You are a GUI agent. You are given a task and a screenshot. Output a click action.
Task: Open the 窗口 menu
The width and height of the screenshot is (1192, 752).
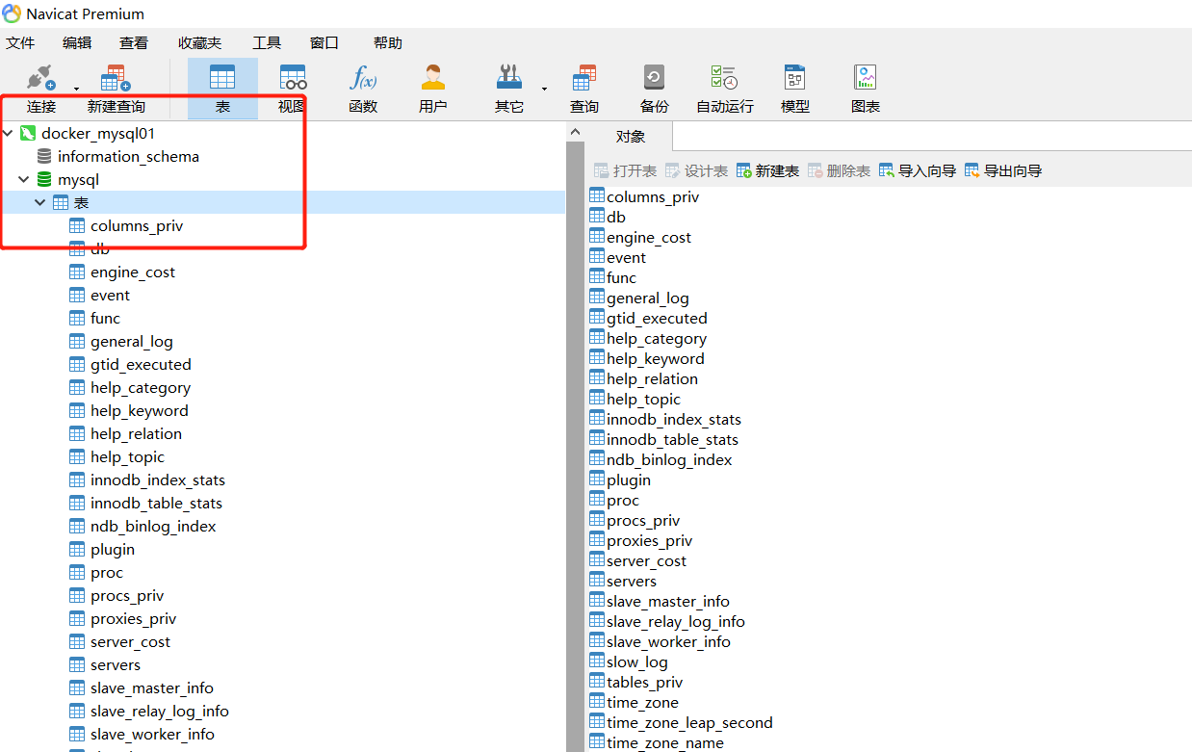pyautogui.click(x=324, y=42)
